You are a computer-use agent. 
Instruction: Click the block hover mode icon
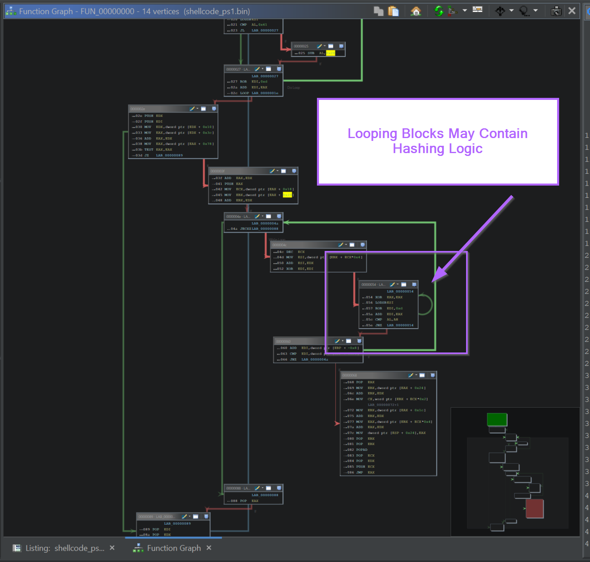coord(500,11)
